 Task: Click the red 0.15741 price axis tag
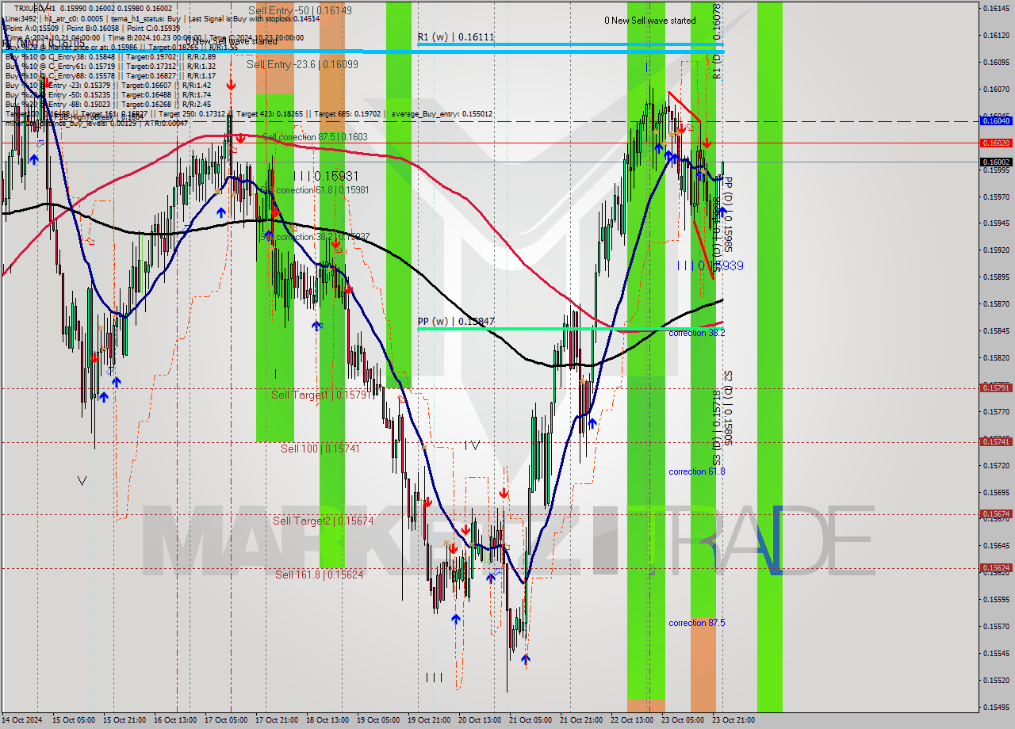coord(996,441)
